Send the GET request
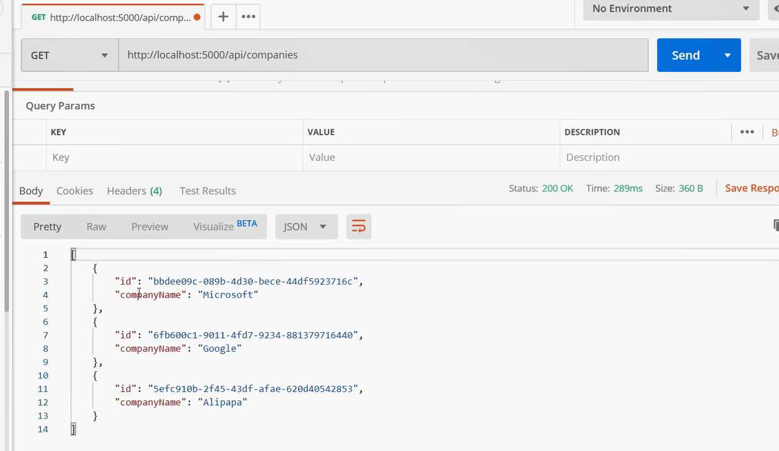The height and width of the screenshot is (451, 779). point(686,55)
